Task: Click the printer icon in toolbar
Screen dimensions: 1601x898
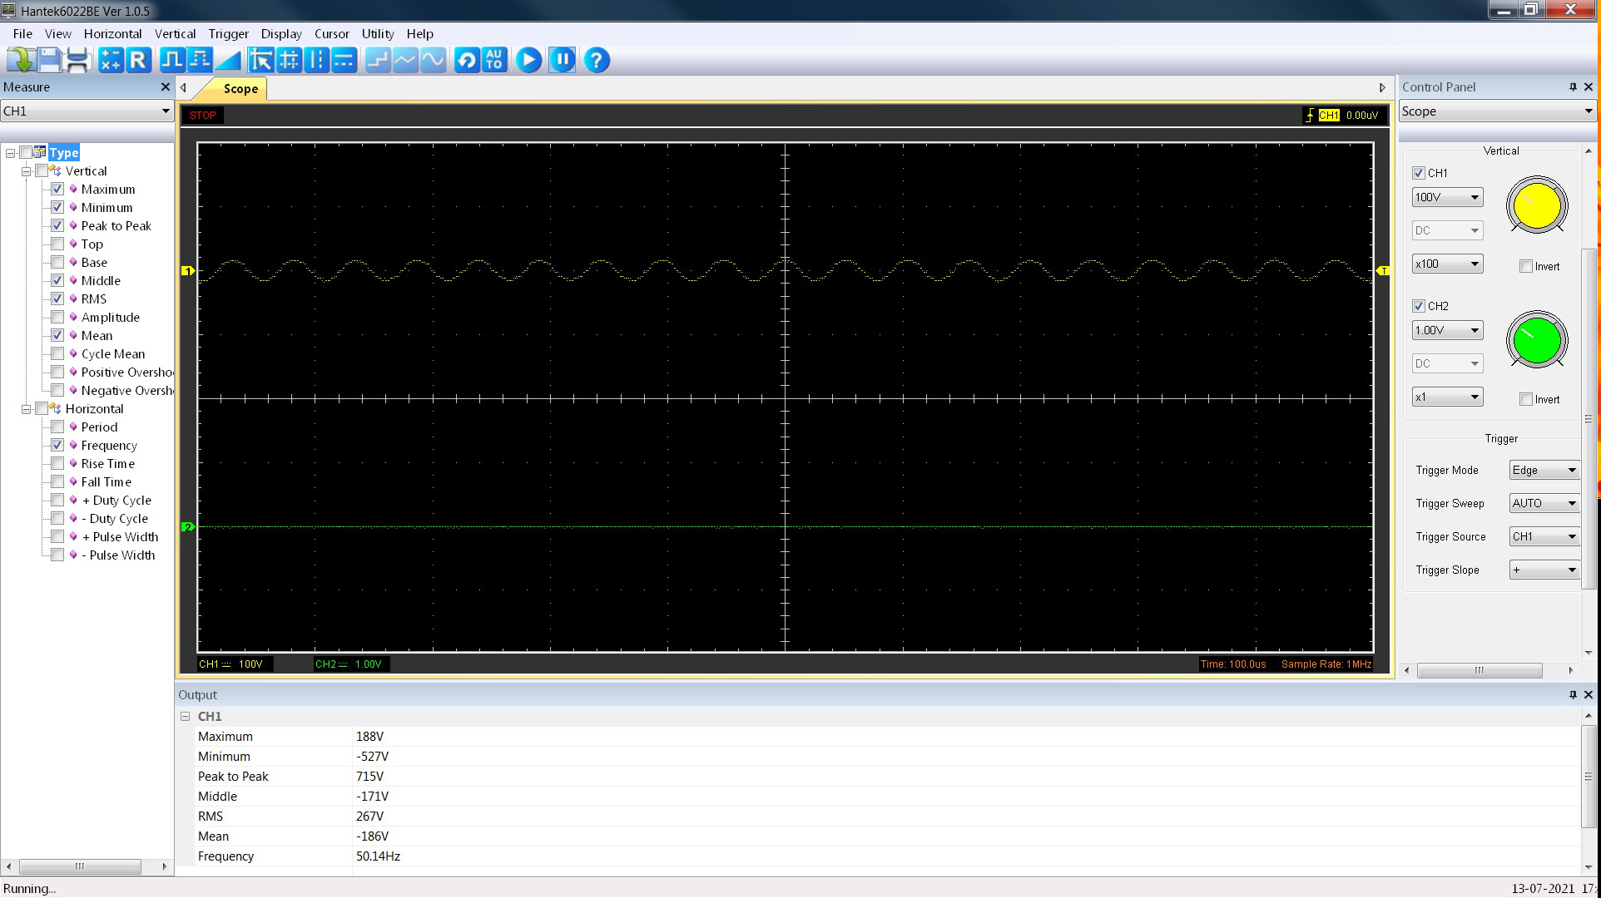Action: [77, 60]
